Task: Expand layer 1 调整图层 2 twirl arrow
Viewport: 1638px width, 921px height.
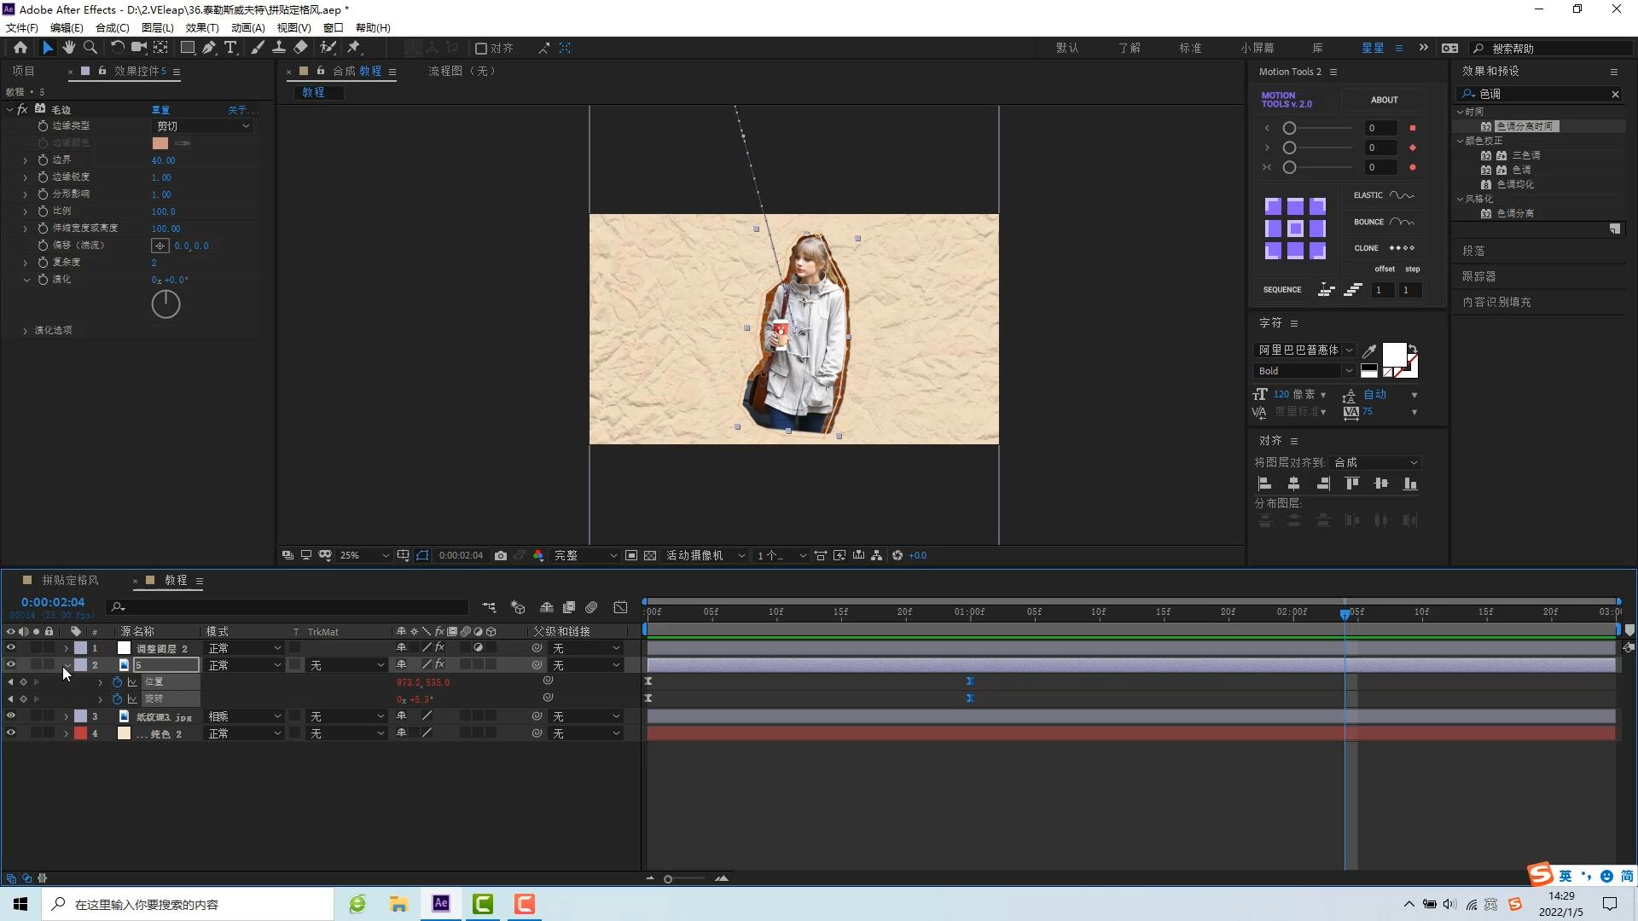Action: point(67,648)
